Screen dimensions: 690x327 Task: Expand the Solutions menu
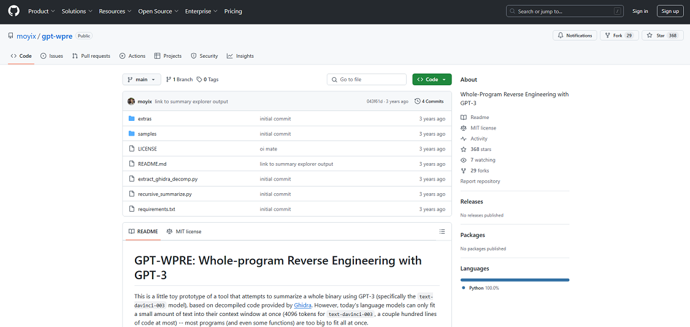(77, 12)
